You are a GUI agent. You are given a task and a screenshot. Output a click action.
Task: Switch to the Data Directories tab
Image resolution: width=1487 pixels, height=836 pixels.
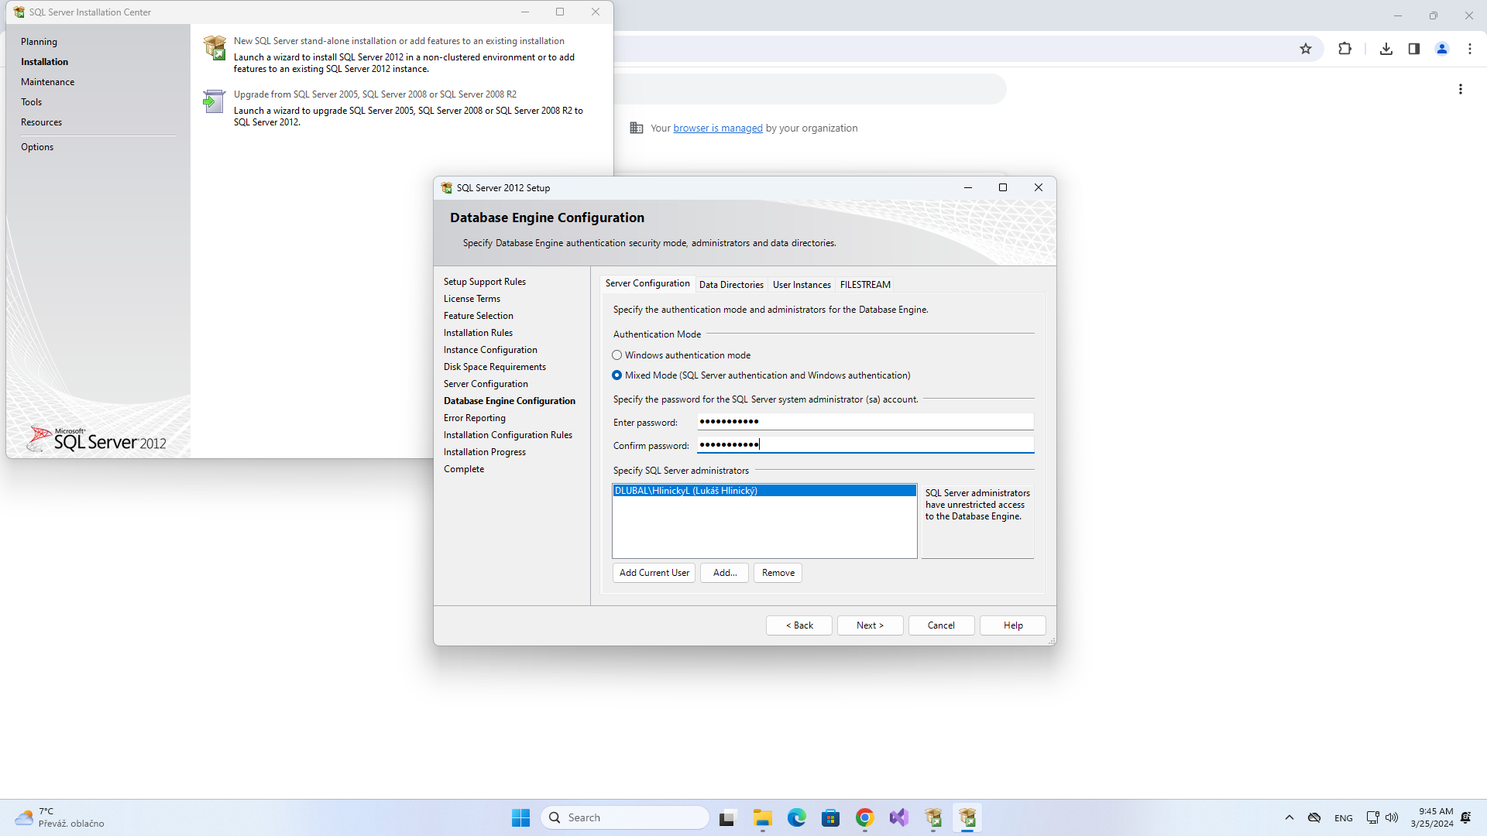(731, 284)
